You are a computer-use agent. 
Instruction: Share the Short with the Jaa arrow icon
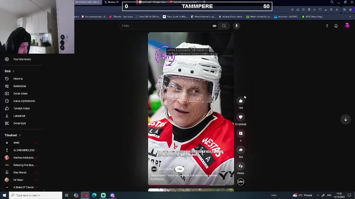(x=241, y=150)
